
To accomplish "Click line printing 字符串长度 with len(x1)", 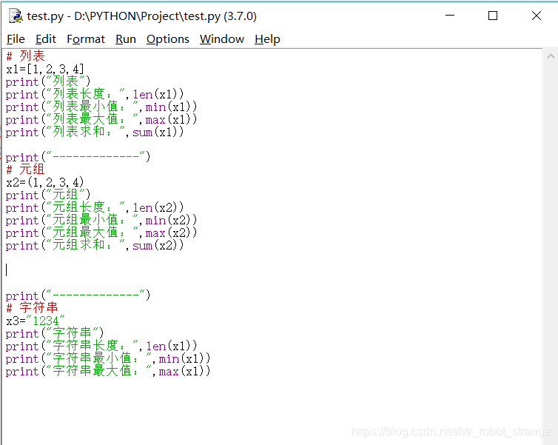I will (x=101, y=346).
